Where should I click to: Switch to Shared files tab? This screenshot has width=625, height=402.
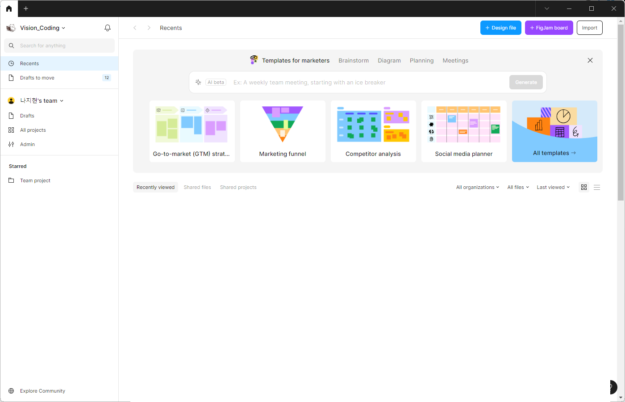click(197, 187)
